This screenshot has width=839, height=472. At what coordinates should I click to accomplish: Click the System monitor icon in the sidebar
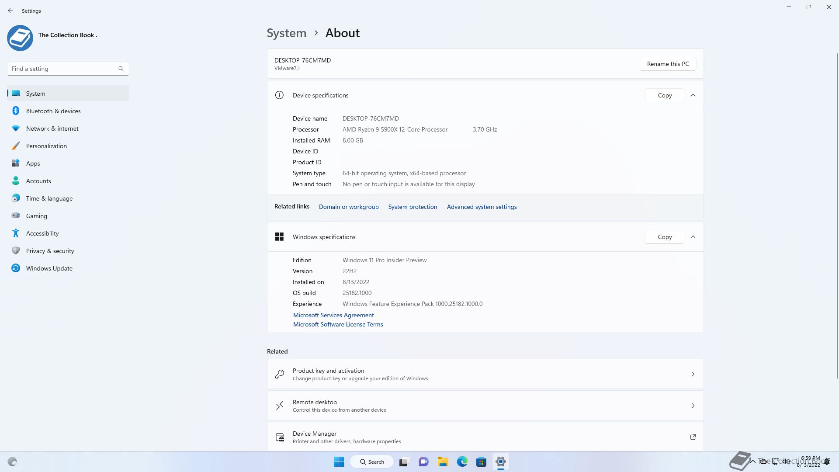pos(16,94)
